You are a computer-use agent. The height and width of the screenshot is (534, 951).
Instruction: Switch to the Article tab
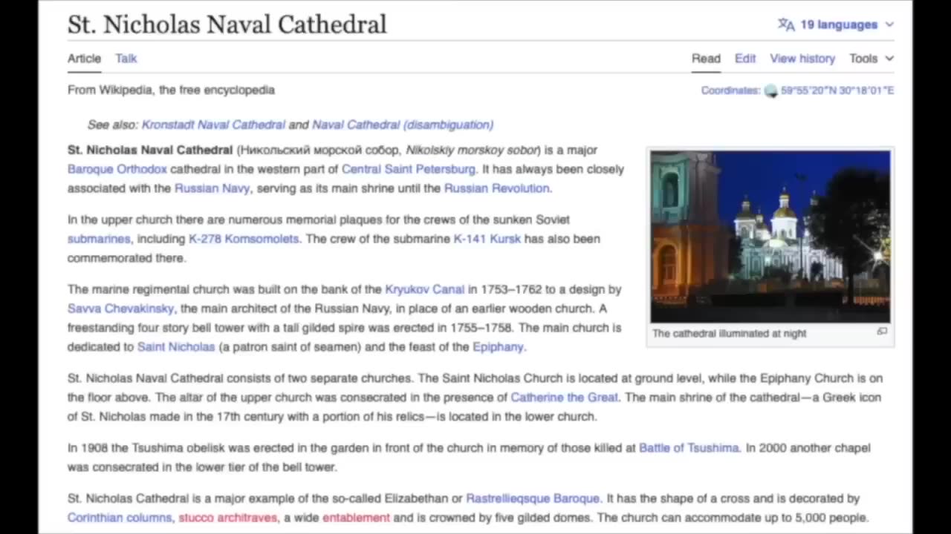tap(84, 59)
